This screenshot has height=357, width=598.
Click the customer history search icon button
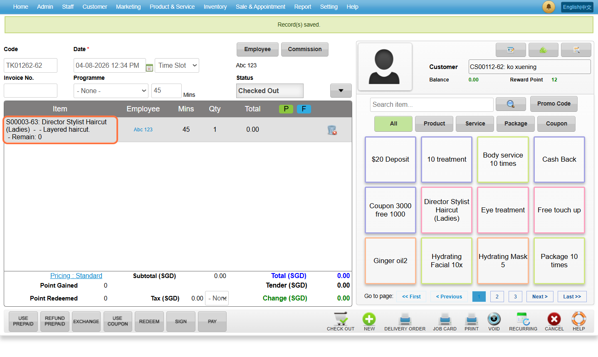pyautogui.click(x=576, y=50)
